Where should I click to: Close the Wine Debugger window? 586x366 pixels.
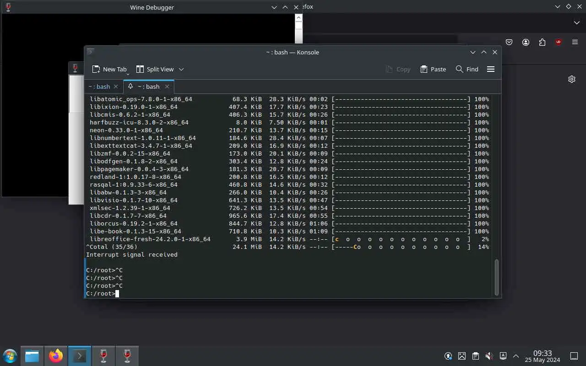[x=296, y=7]
